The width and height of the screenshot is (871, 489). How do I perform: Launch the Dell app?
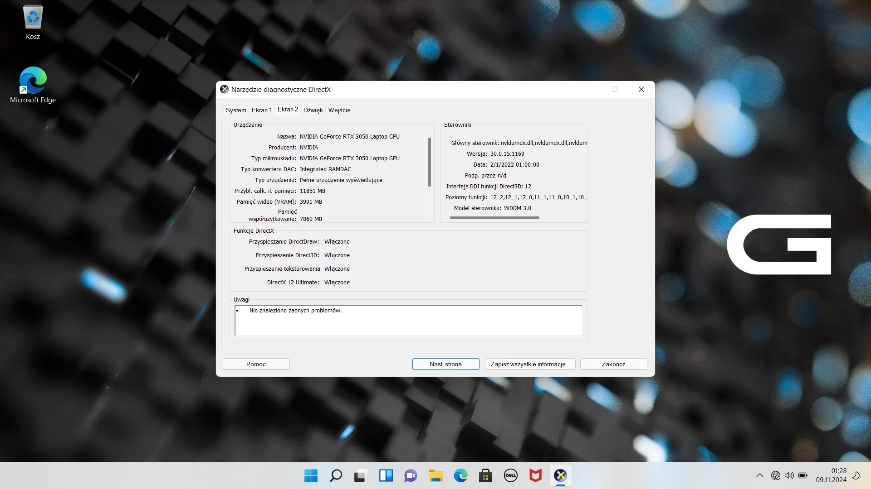[510, 476]
